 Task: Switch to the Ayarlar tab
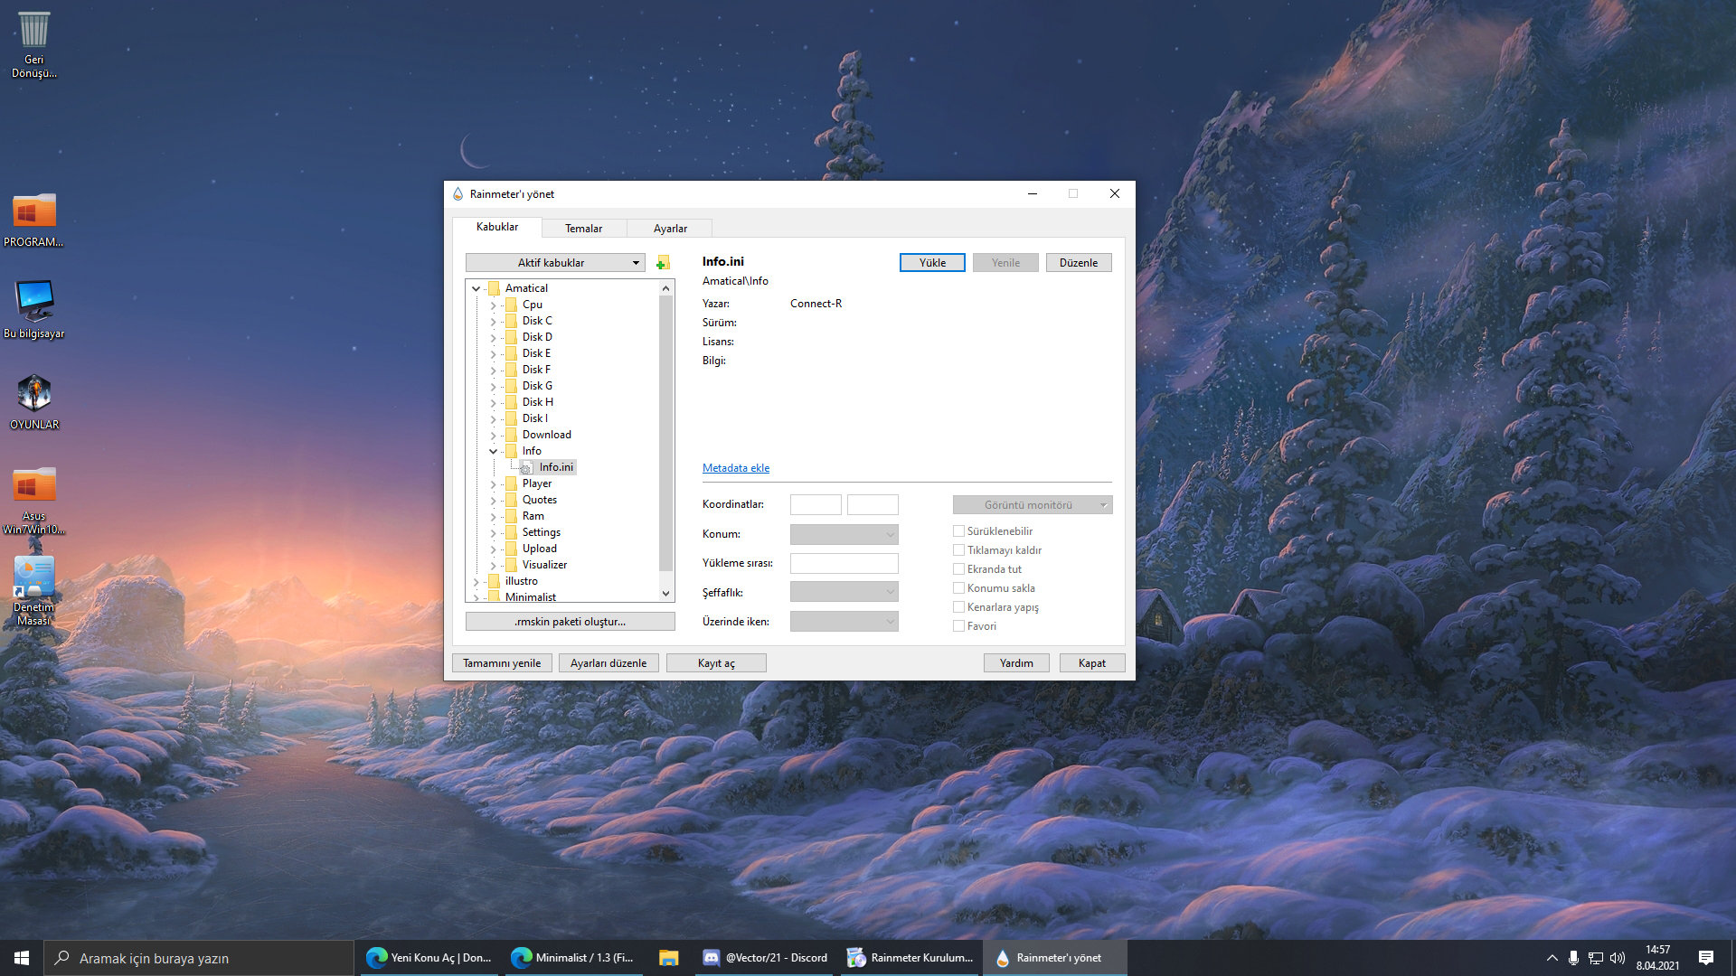670,229
